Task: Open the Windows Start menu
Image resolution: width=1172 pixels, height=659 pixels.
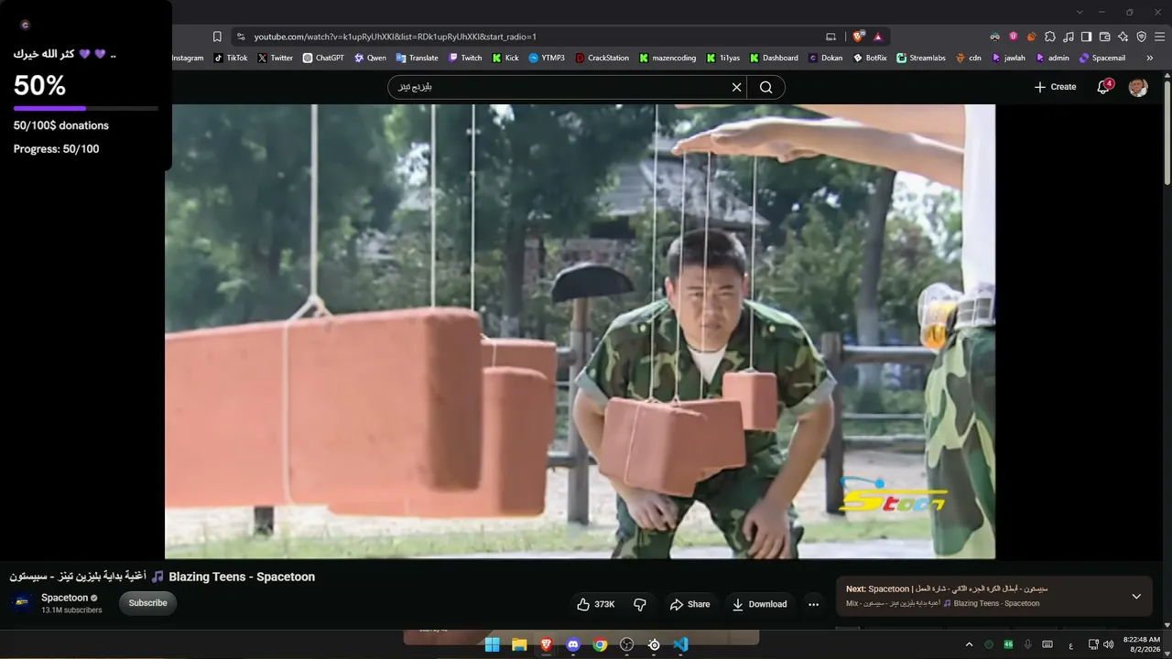Action: pos(492,644)
